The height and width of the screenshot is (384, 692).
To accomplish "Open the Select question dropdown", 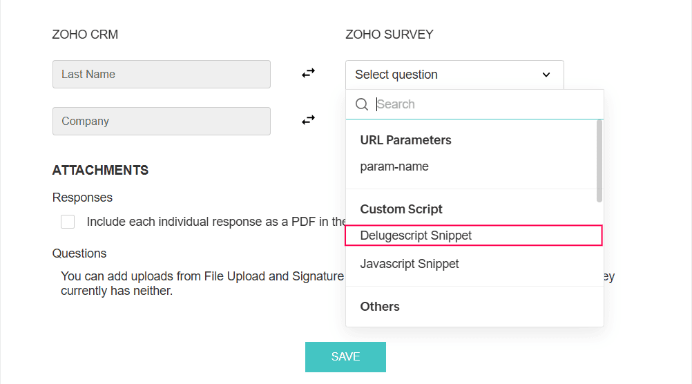I will click(x=454, y=75).
